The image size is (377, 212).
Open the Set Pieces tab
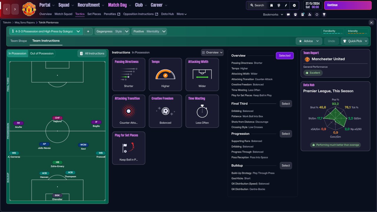pyautogui.click(x=94, y=14)
